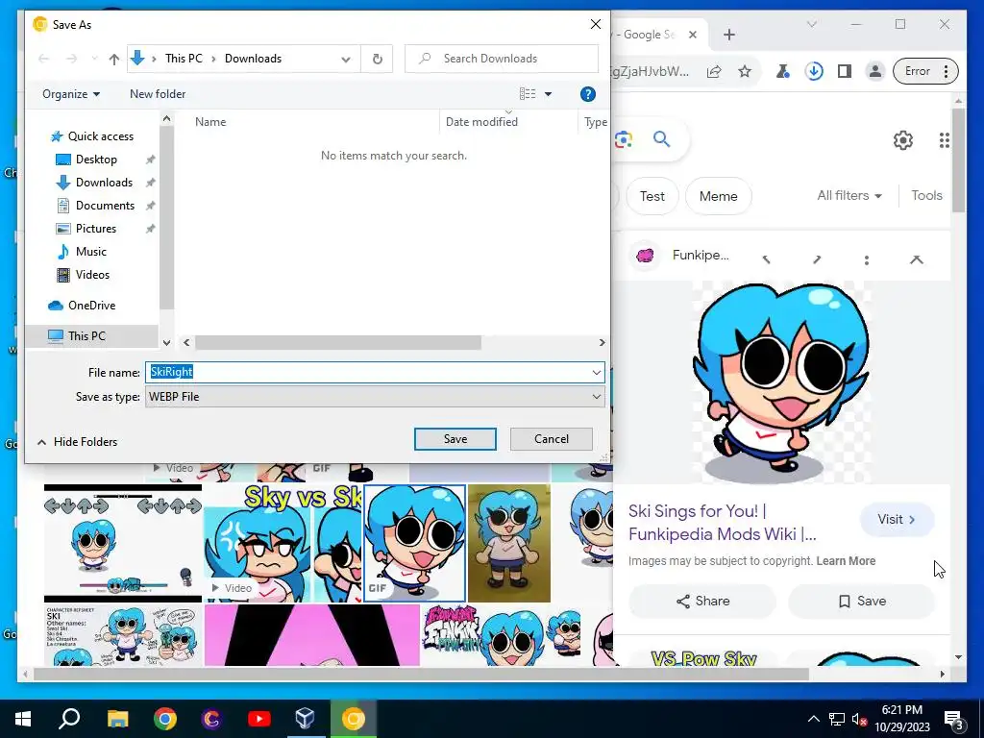Open view options dropdown arrow

point(548,94)
